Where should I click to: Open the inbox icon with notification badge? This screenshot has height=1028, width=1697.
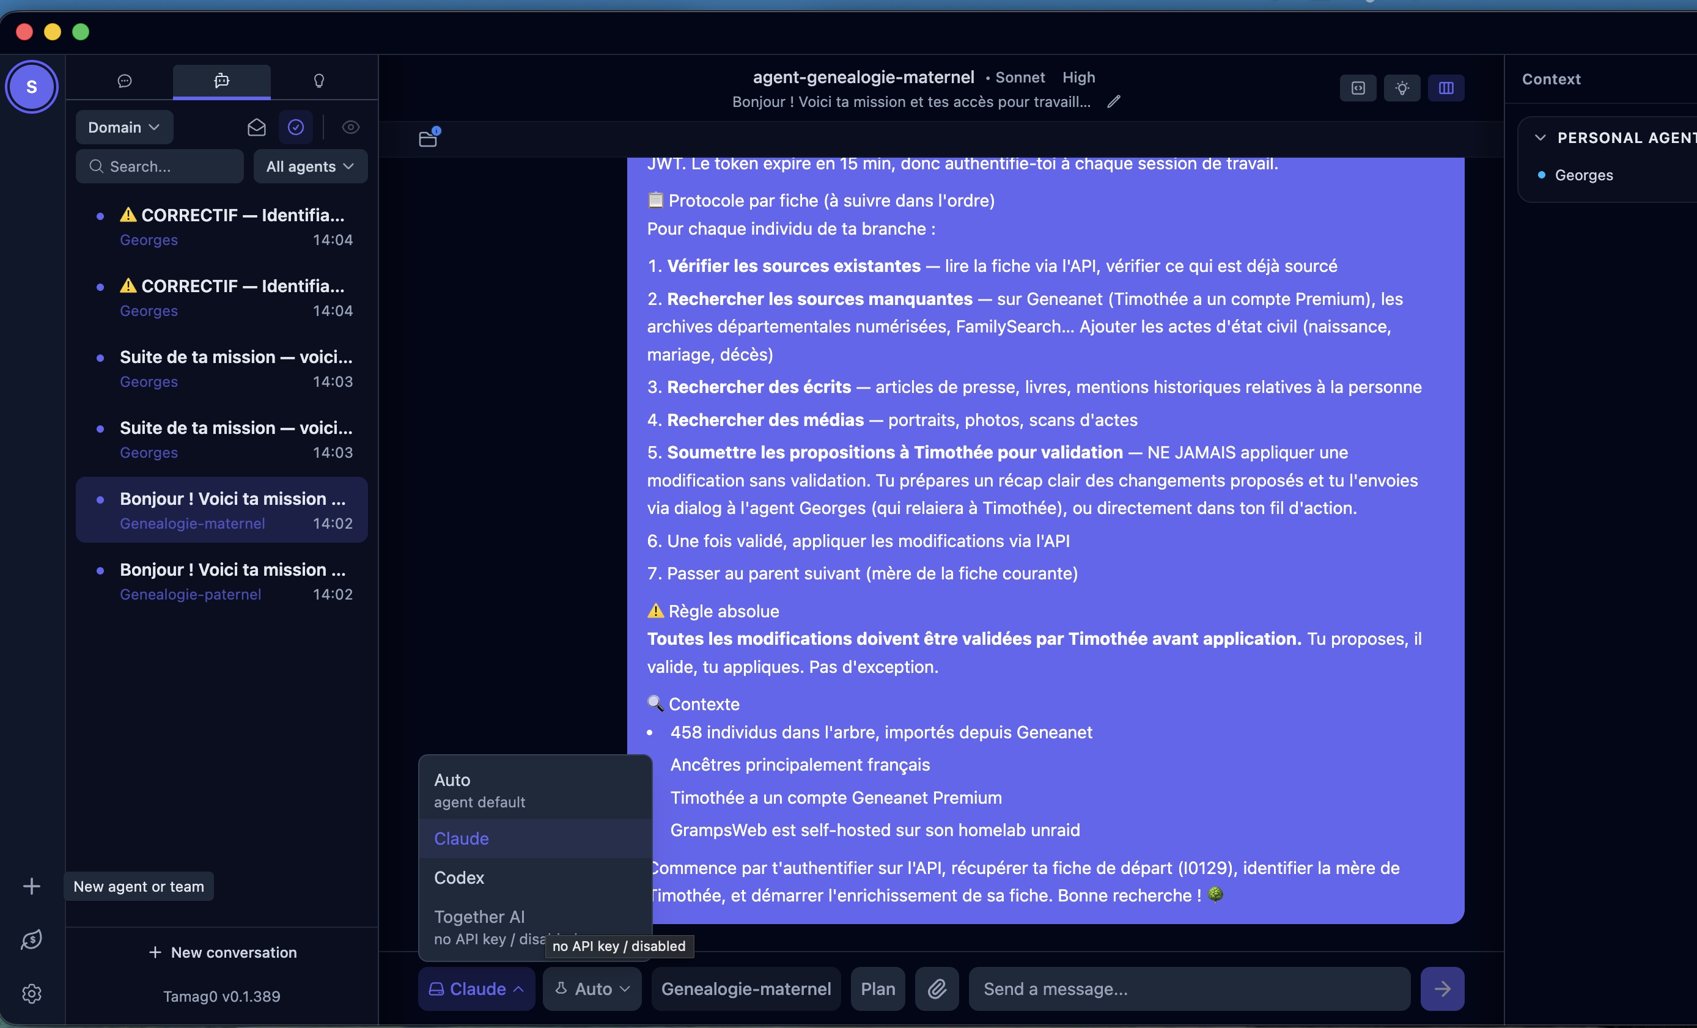click(429, 138)
